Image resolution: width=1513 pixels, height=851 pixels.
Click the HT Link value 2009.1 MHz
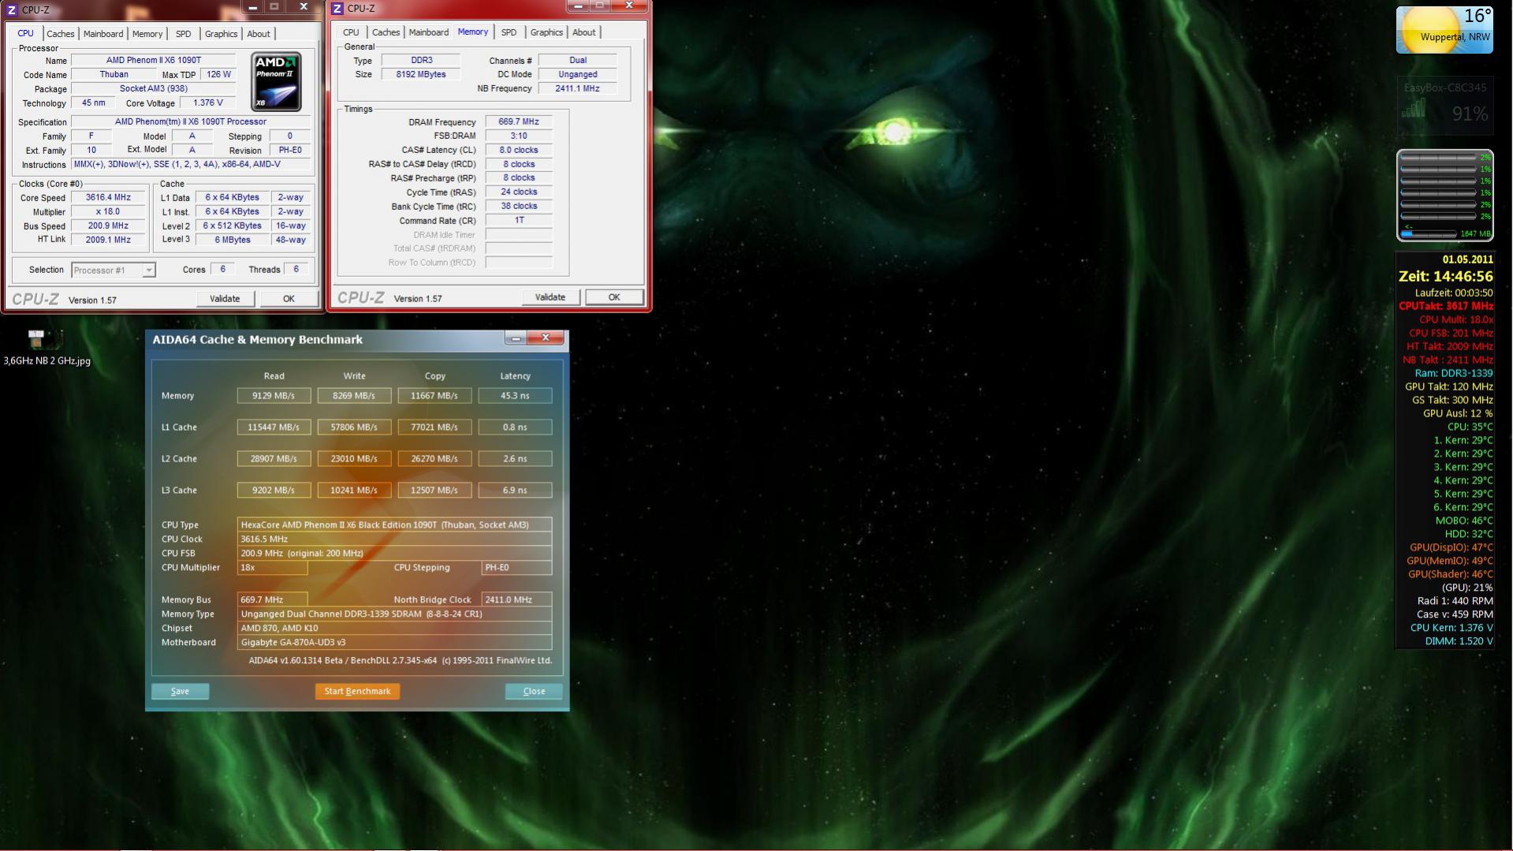click(108, 240)
